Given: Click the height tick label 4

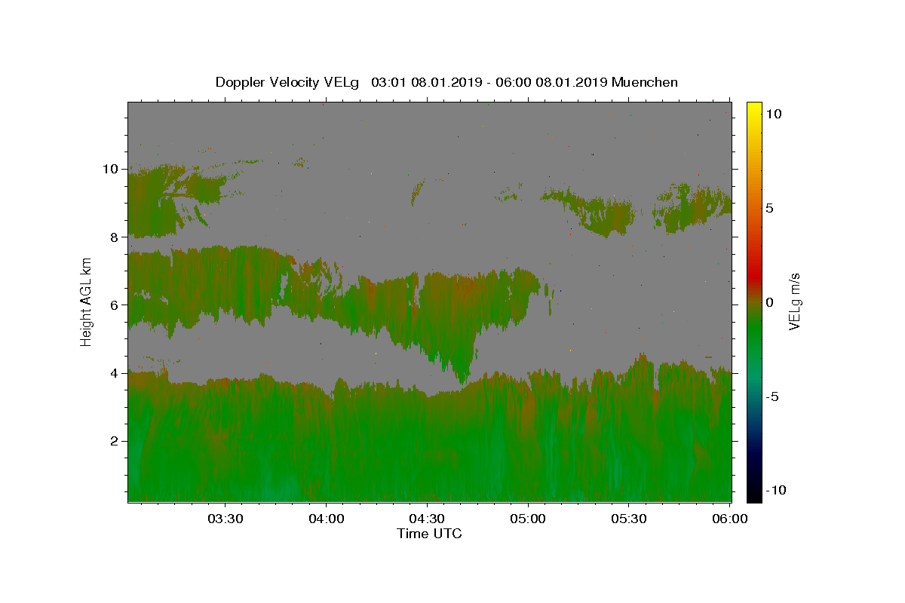Looking at the screenshot, I should coord(114,373).
